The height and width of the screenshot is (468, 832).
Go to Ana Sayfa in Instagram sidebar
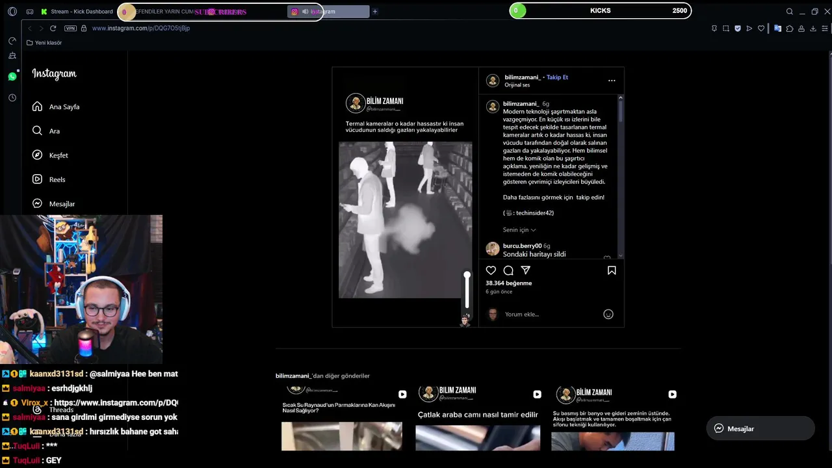56,107
